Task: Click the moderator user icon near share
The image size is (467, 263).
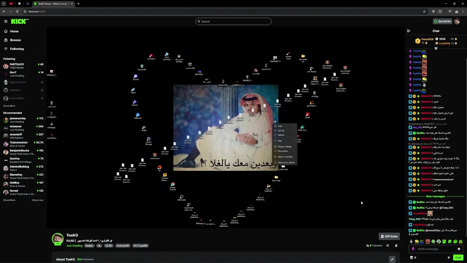Action: pyautogui.click(x=396, y=245)
